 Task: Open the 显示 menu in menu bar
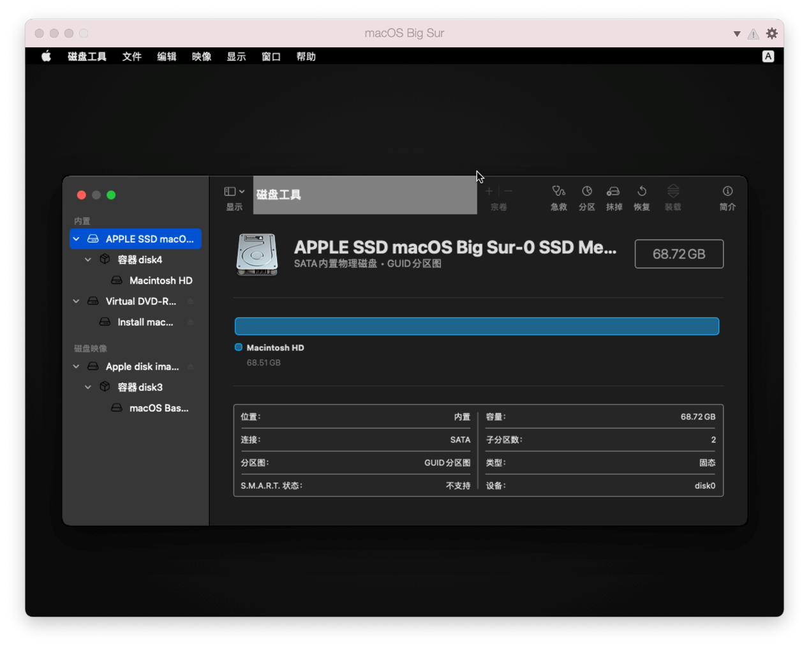[236, 56]
